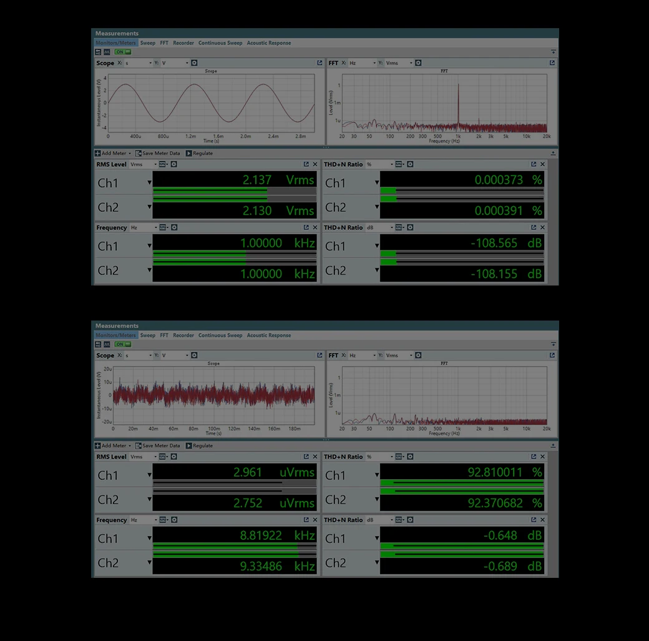649x641 pixels.
Task: Open FFT X unit Hz dropdown in upper window
Action: tap(363, 63)
